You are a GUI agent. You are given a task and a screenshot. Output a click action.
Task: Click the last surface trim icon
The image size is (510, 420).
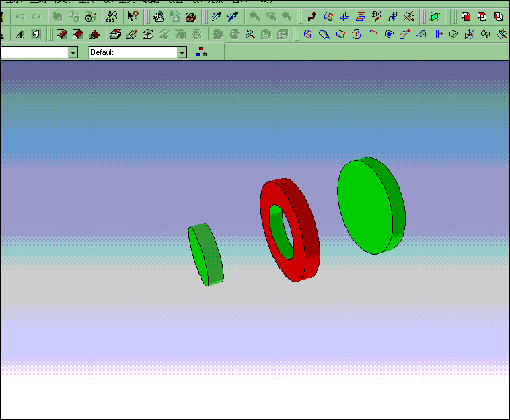502,34
